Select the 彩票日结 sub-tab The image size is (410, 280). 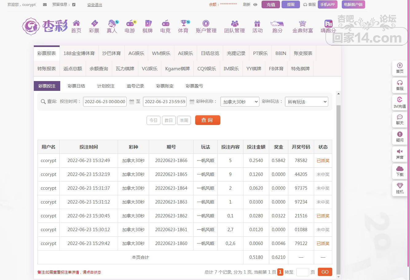[76, 86]
